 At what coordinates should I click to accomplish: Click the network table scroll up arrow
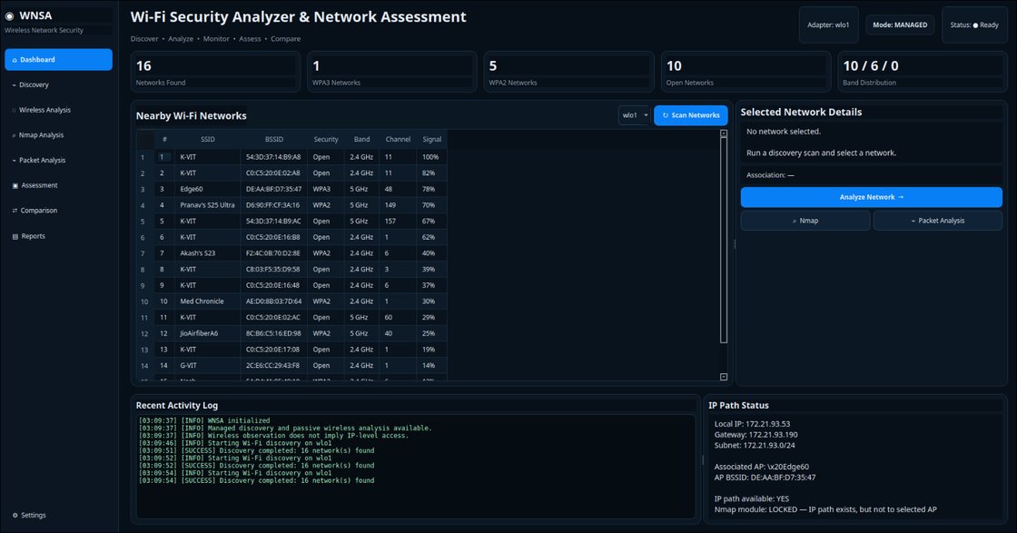(724, 133)
